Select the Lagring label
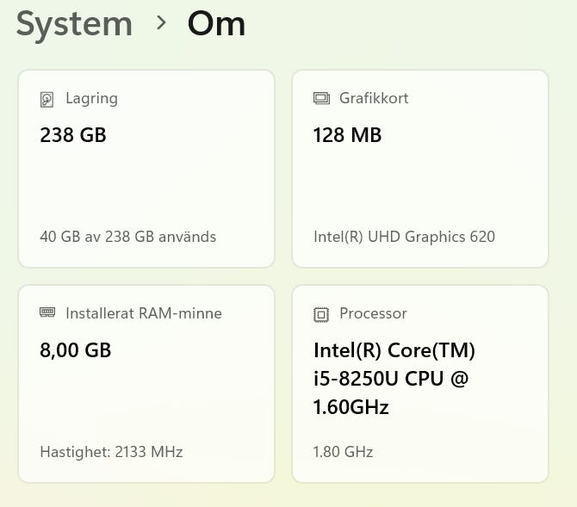577x507 pixels. (91, 99)
